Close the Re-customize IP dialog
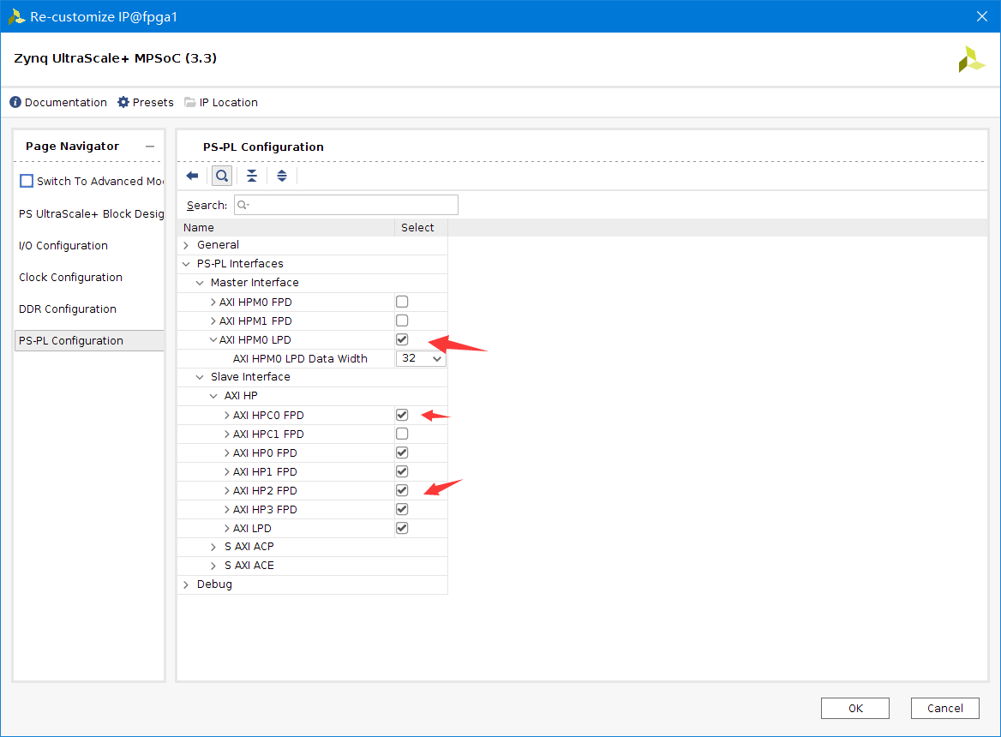The image size is (1001, 737). (982, 16)
